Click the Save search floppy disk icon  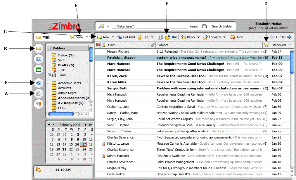click(205, 26)
